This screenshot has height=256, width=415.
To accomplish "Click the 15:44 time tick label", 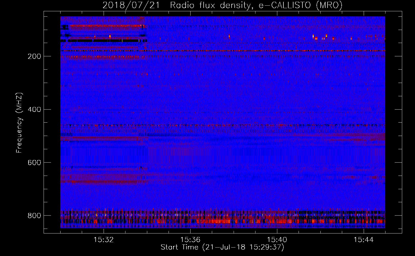I will coord(364,240).
